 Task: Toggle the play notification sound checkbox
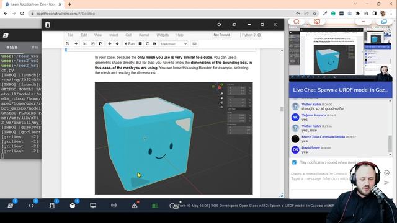(294, 162)
